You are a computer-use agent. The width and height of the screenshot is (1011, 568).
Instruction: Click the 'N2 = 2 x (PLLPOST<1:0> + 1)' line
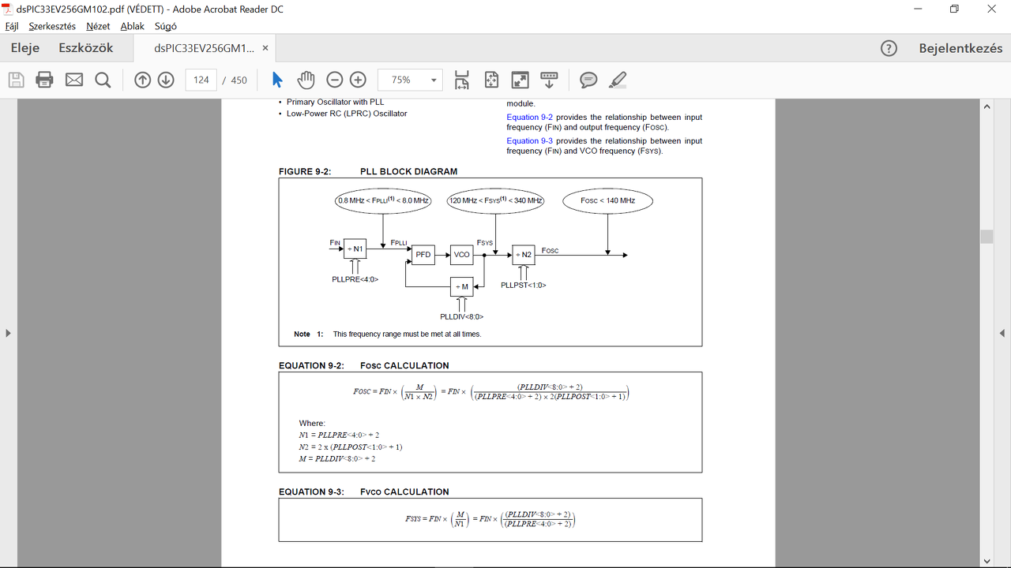pyautogui.click(x=351, y=447)
